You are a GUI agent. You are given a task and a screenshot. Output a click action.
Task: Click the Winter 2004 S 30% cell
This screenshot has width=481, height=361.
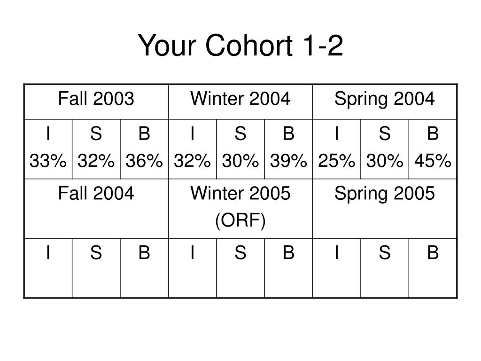(x=240, y=149)
